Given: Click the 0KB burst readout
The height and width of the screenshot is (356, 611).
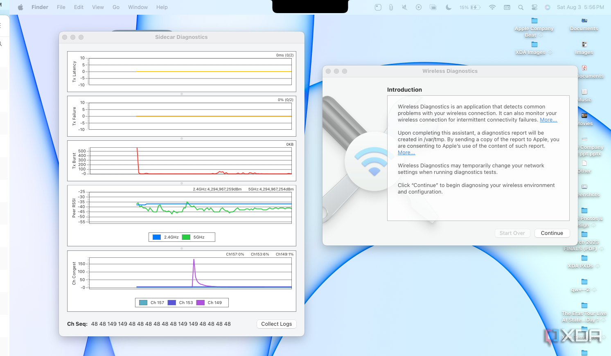Looking at the screenshot, I should coord(290,144).
